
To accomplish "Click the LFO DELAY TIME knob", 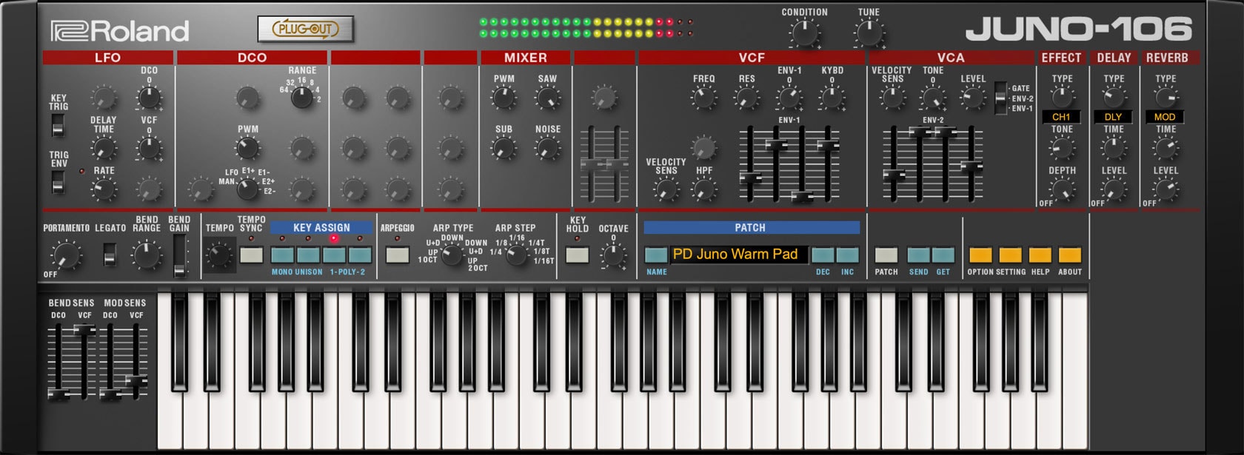I will click(x=104, y=149).
